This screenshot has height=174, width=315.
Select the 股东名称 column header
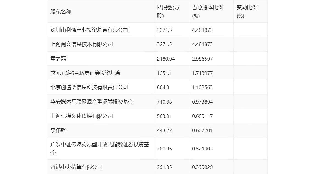[x=61, y=12]
